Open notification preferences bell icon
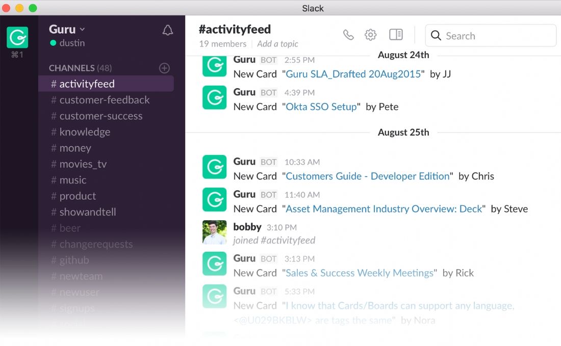Image resolution: width=561 pixels, height=346 pixels. pyautogui.click(x=167, y=31)
